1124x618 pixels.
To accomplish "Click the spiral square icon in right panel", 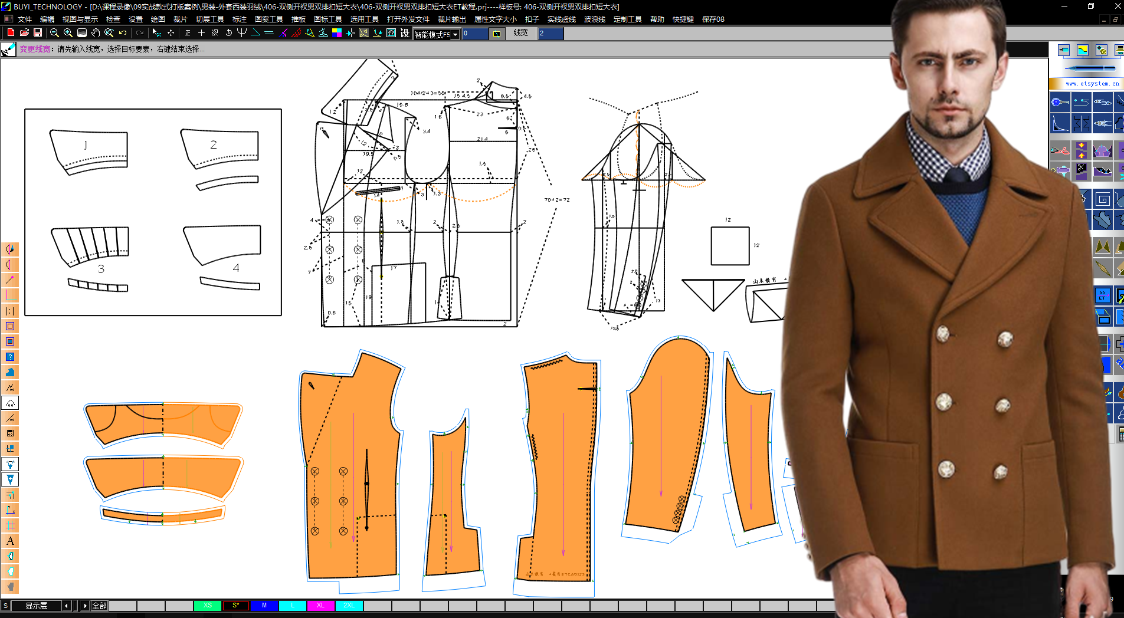I will pos(1102,199).
